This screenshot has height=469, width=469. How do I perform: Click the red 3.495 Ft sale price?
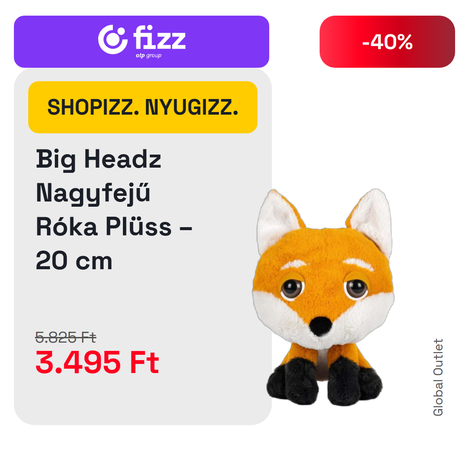97,363
